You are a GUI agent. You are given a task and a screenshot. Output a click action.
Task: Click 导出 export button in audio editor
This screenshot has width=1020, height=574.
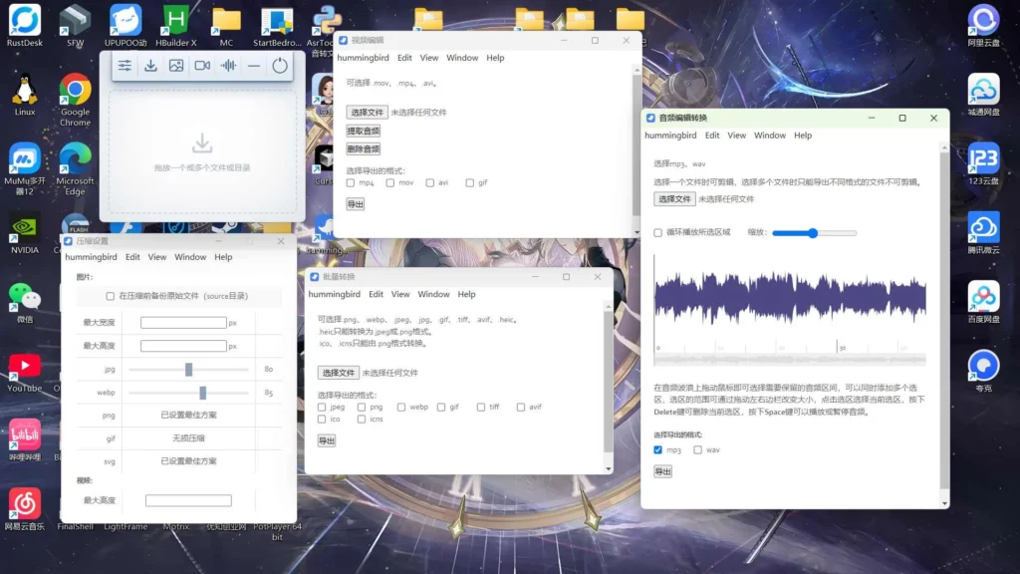tap(662, 471)
